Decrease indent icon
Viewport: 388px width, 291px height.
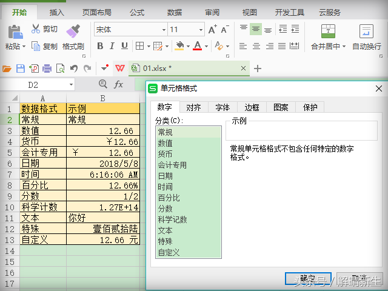pos(283,29)
